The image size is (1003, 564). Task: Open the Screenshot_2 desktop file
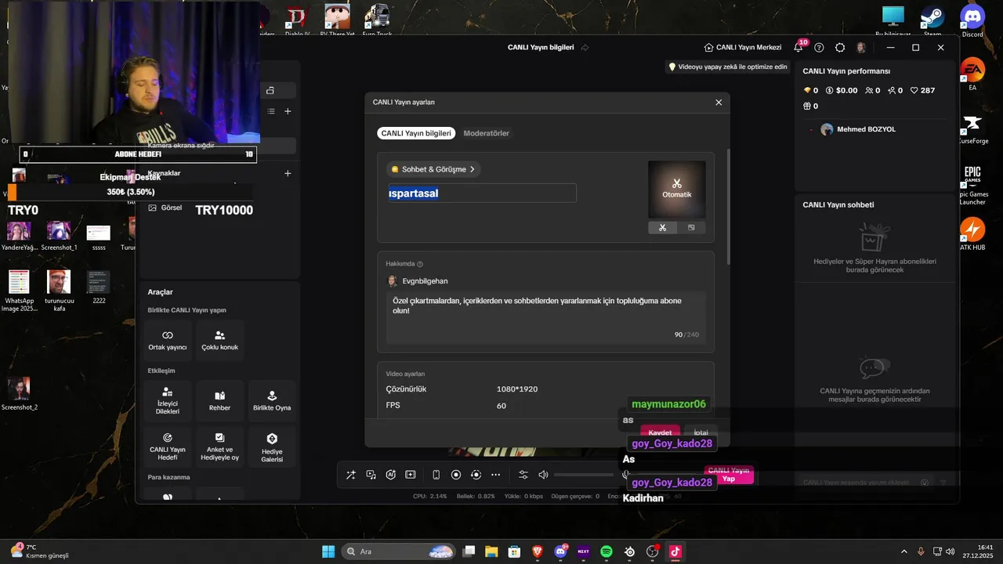click(x=19, y=394)
